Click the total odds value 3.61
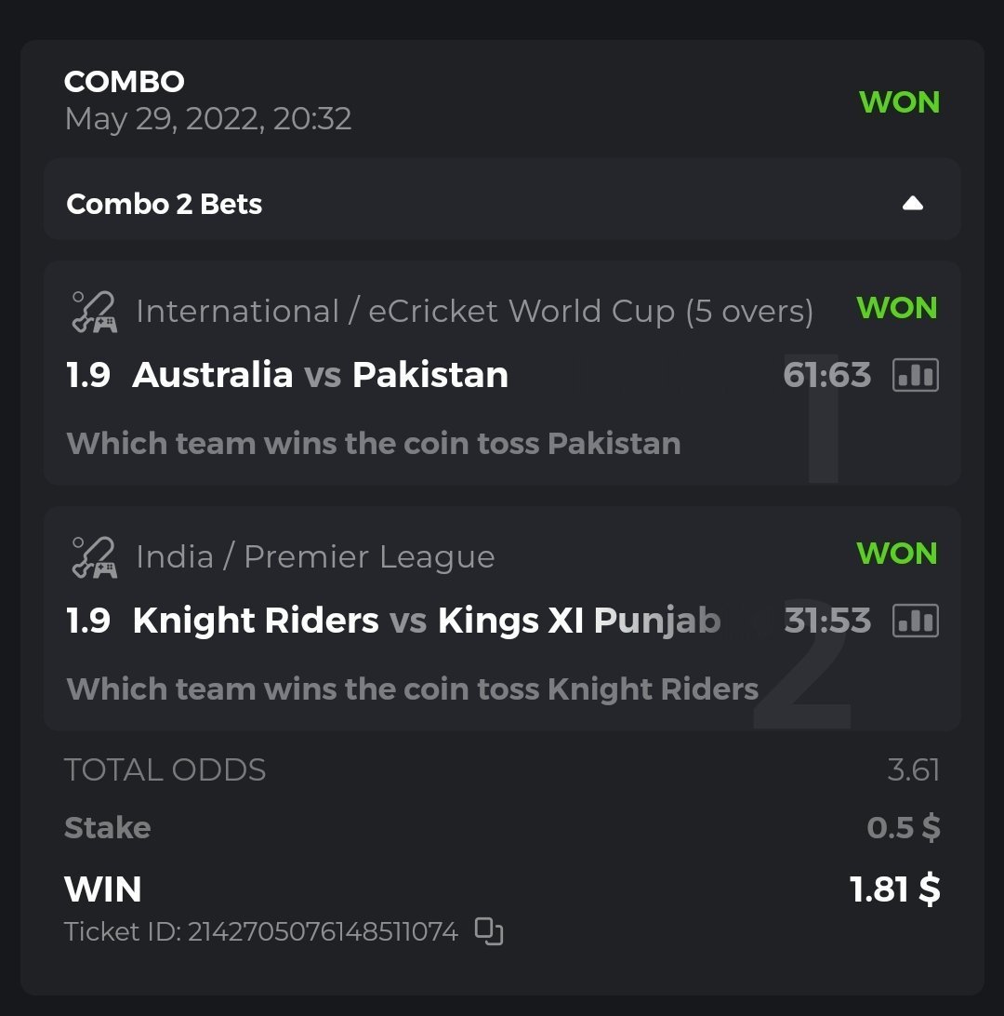Image resolution: width=1004 pixels, height=1016 pixels. point(913,770)
